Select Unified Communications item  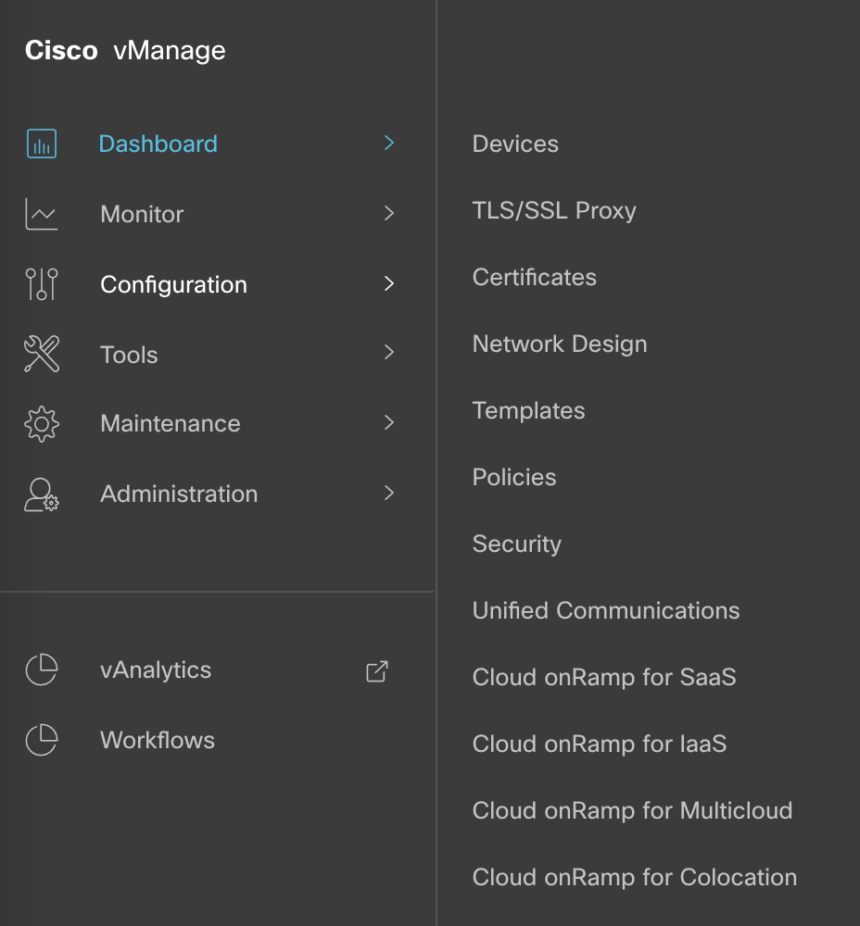pos(606,611)
